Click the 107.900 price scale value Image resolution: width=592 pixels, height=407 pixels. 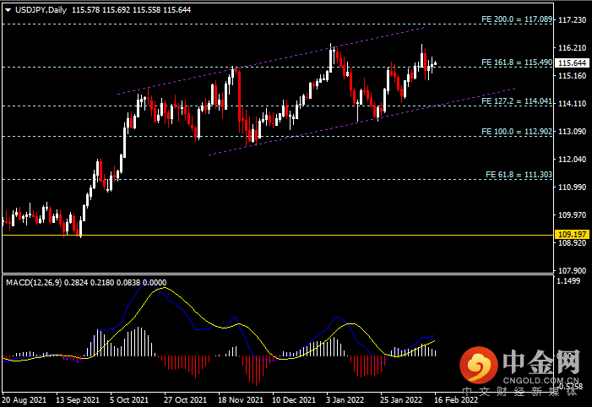tap(572, 271)
